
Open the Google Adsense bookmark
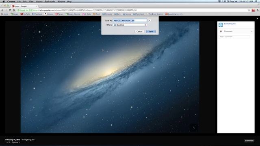click(x=73, y=14)
